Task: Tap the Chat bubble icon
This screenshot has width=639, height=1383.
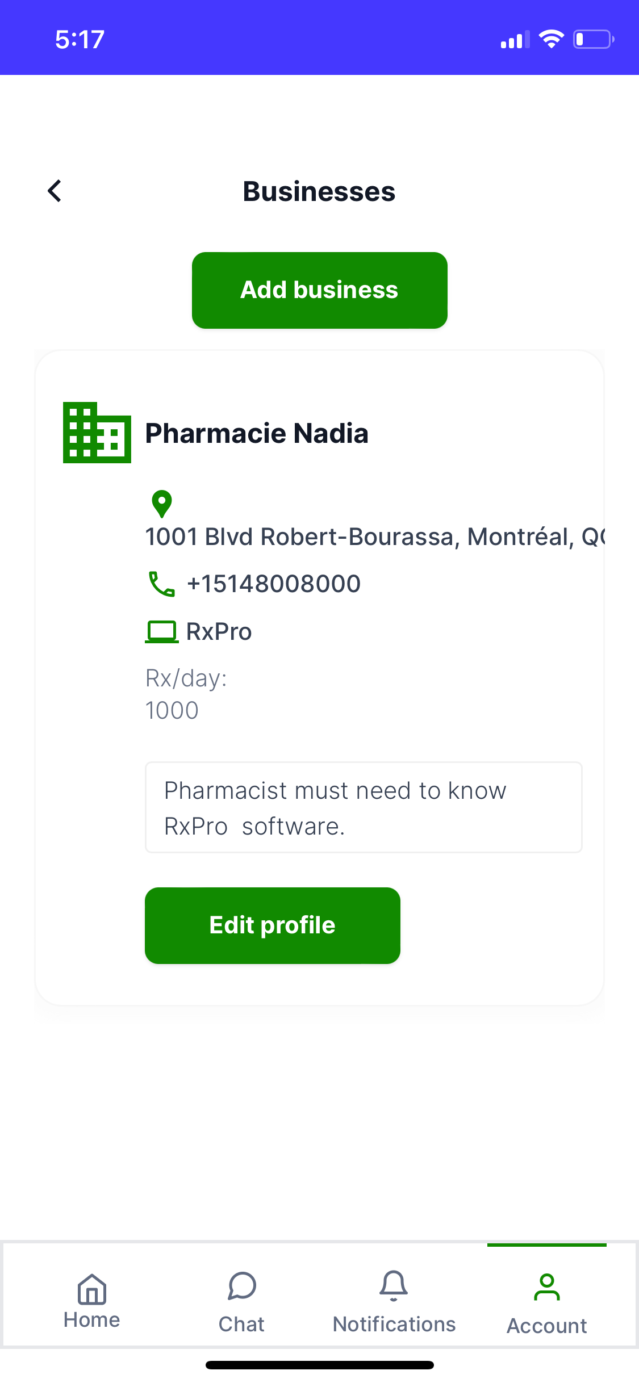Action: (x=242, y=1286)
